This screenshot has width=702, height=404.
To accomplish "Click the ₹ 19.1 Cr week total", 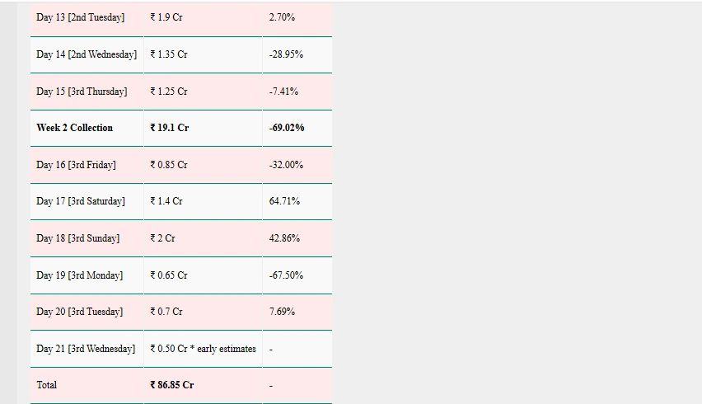I will point(170,128).
